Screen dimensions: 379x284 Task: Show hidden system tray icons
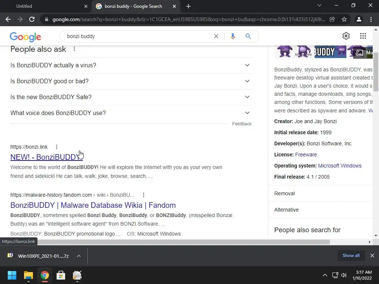(325, 275)
